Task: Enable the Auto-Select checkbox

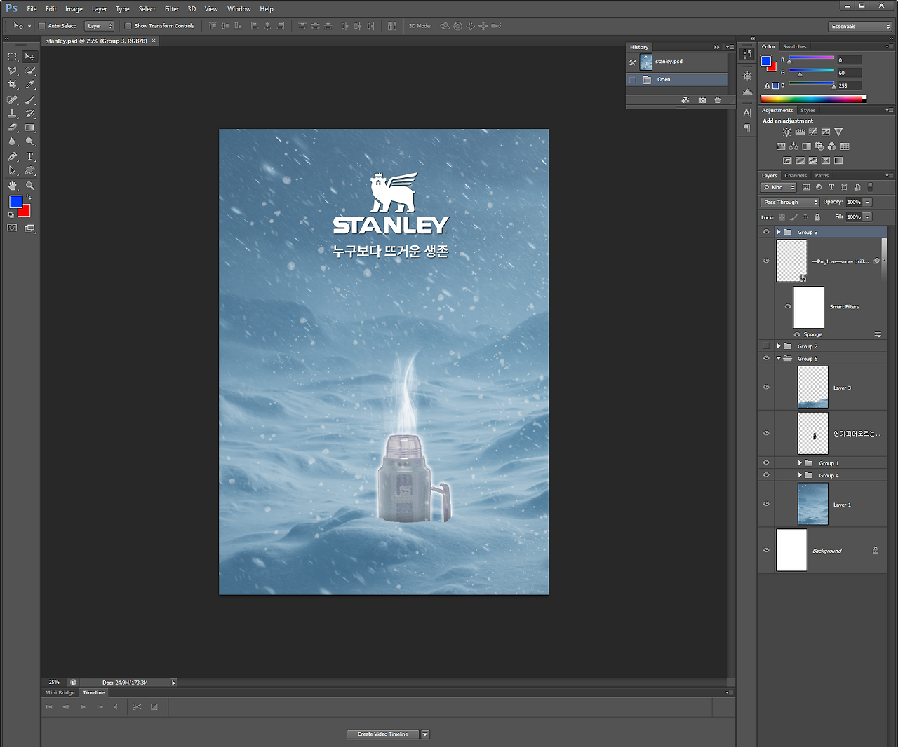Action: [42, 26]
